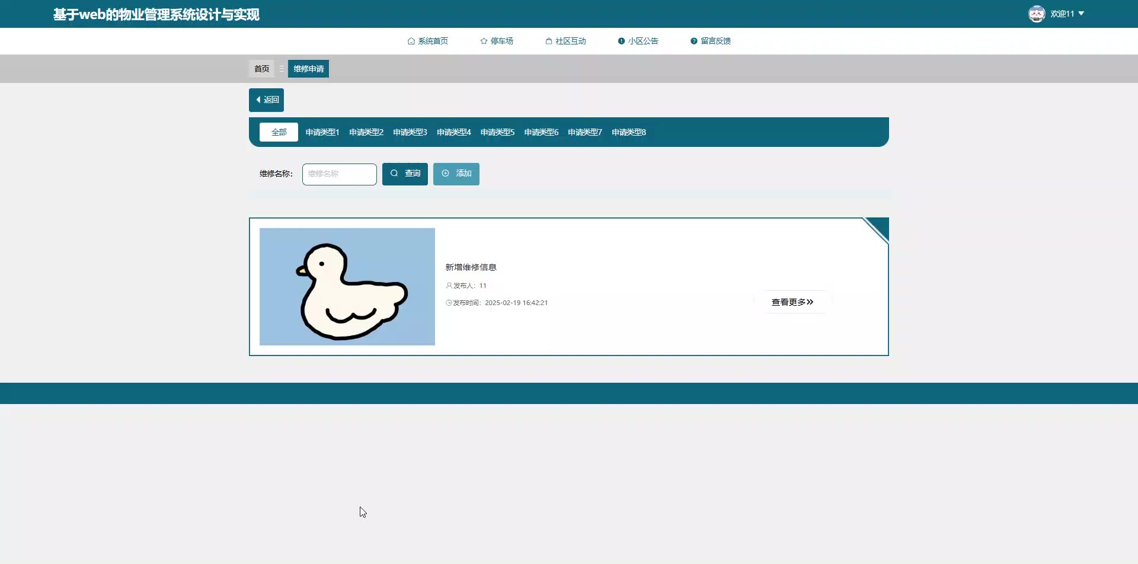
Task: Open the 留言反馈 menu item
Action: coord(710,41)
